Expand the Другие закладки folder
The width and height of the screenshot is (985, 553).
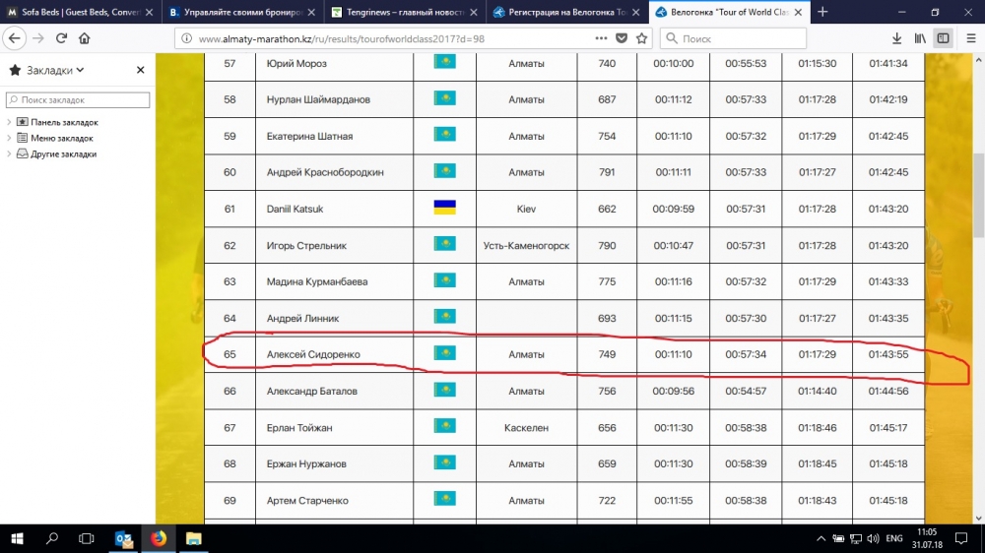(9, 154)
